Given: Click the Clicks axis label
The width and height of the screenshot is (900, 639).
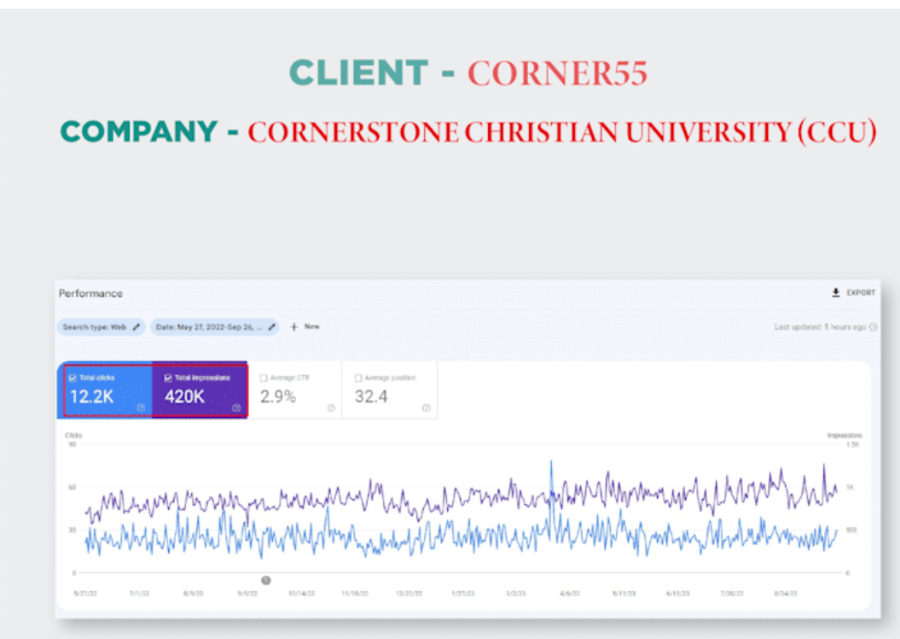Looking at the screenshot, I should [73, 435].
